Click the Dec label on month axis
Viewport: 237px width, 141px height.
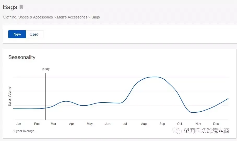tap(216, 124)
